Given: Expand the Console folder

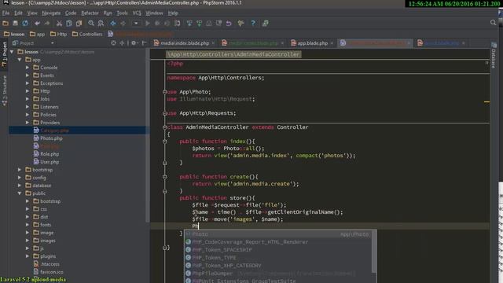Looking at the screenshot, I should [x=28, y=68].
